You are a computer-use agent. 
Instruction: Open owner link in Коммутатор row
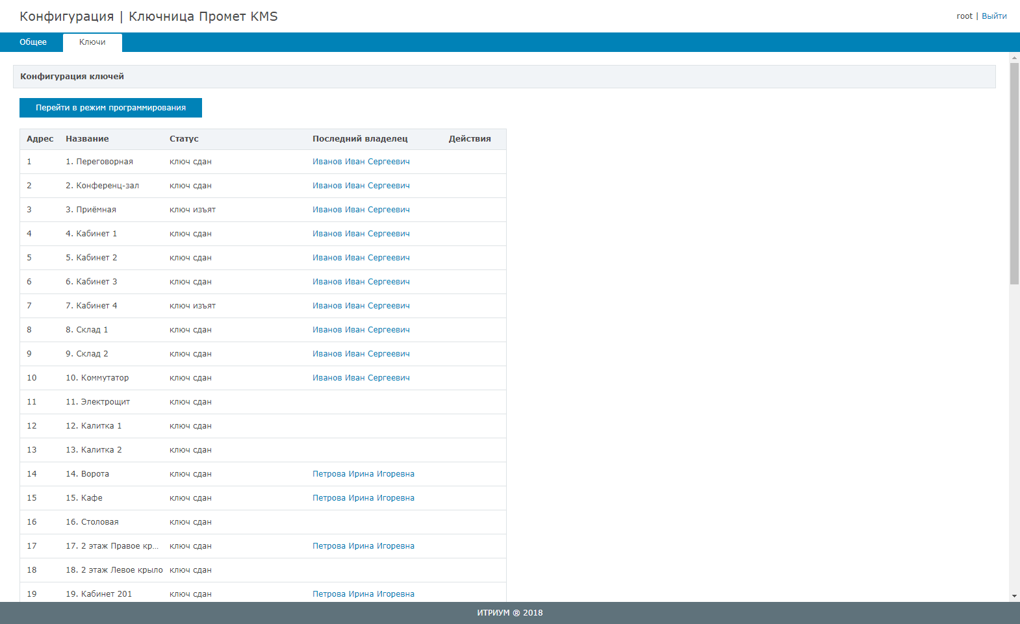point(361,378)
